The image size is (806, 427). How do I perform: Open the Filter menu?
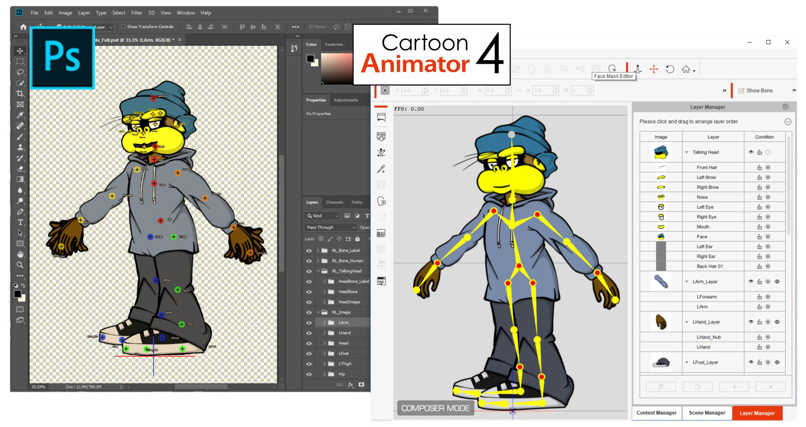(x=137, y=13)
